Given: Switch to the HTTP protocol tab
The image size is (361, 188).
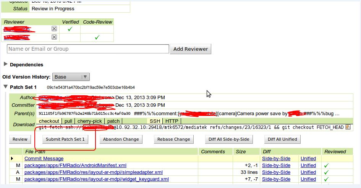Looking at the screenshot, I should click(x=172, y=121).
